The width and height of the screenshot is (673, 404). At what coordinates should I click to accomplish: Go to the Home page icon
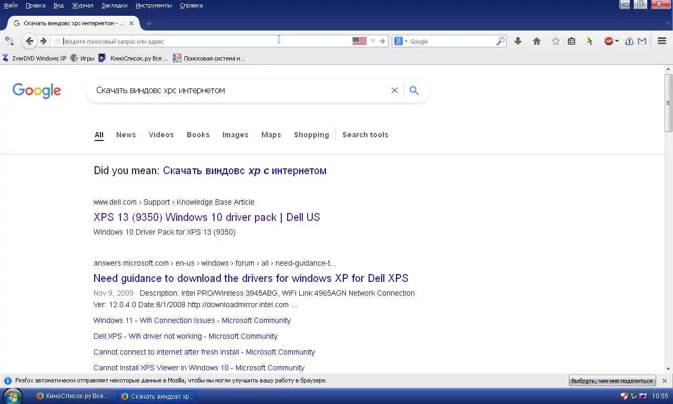point(537,41)
